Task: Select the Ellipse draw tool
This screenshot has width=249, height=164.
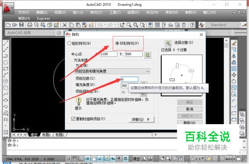Action: click(x=6, y=100)
